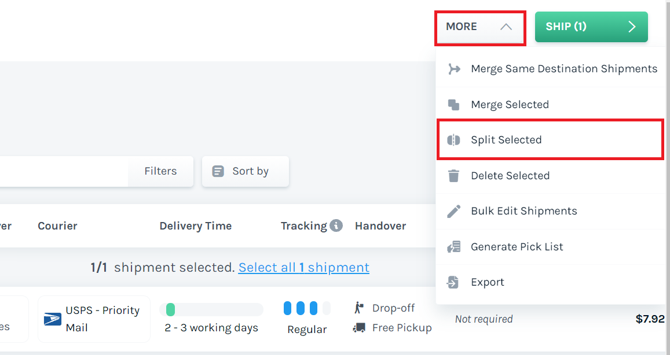Click the Export arrow icon
Image resolution: width=670 pixels, height=355 pixels.
tap(454, 282)
